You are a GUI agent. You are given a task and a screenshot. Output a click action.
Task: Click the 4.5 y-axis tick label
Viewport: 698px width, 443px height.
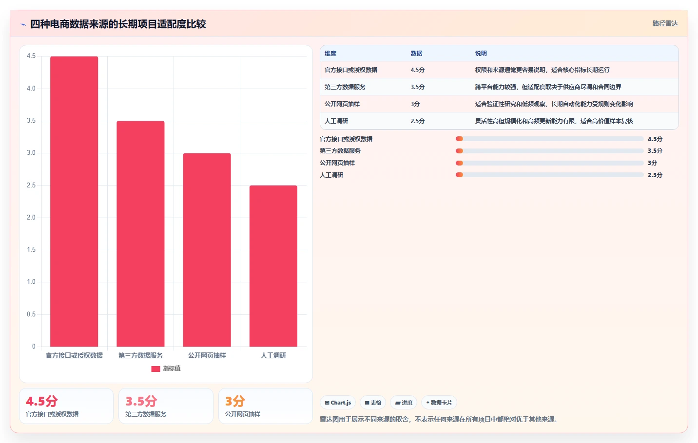tap(31, 56)
